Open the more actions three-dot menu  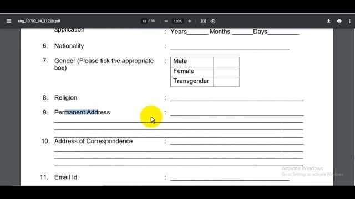[x=349, y=21]
